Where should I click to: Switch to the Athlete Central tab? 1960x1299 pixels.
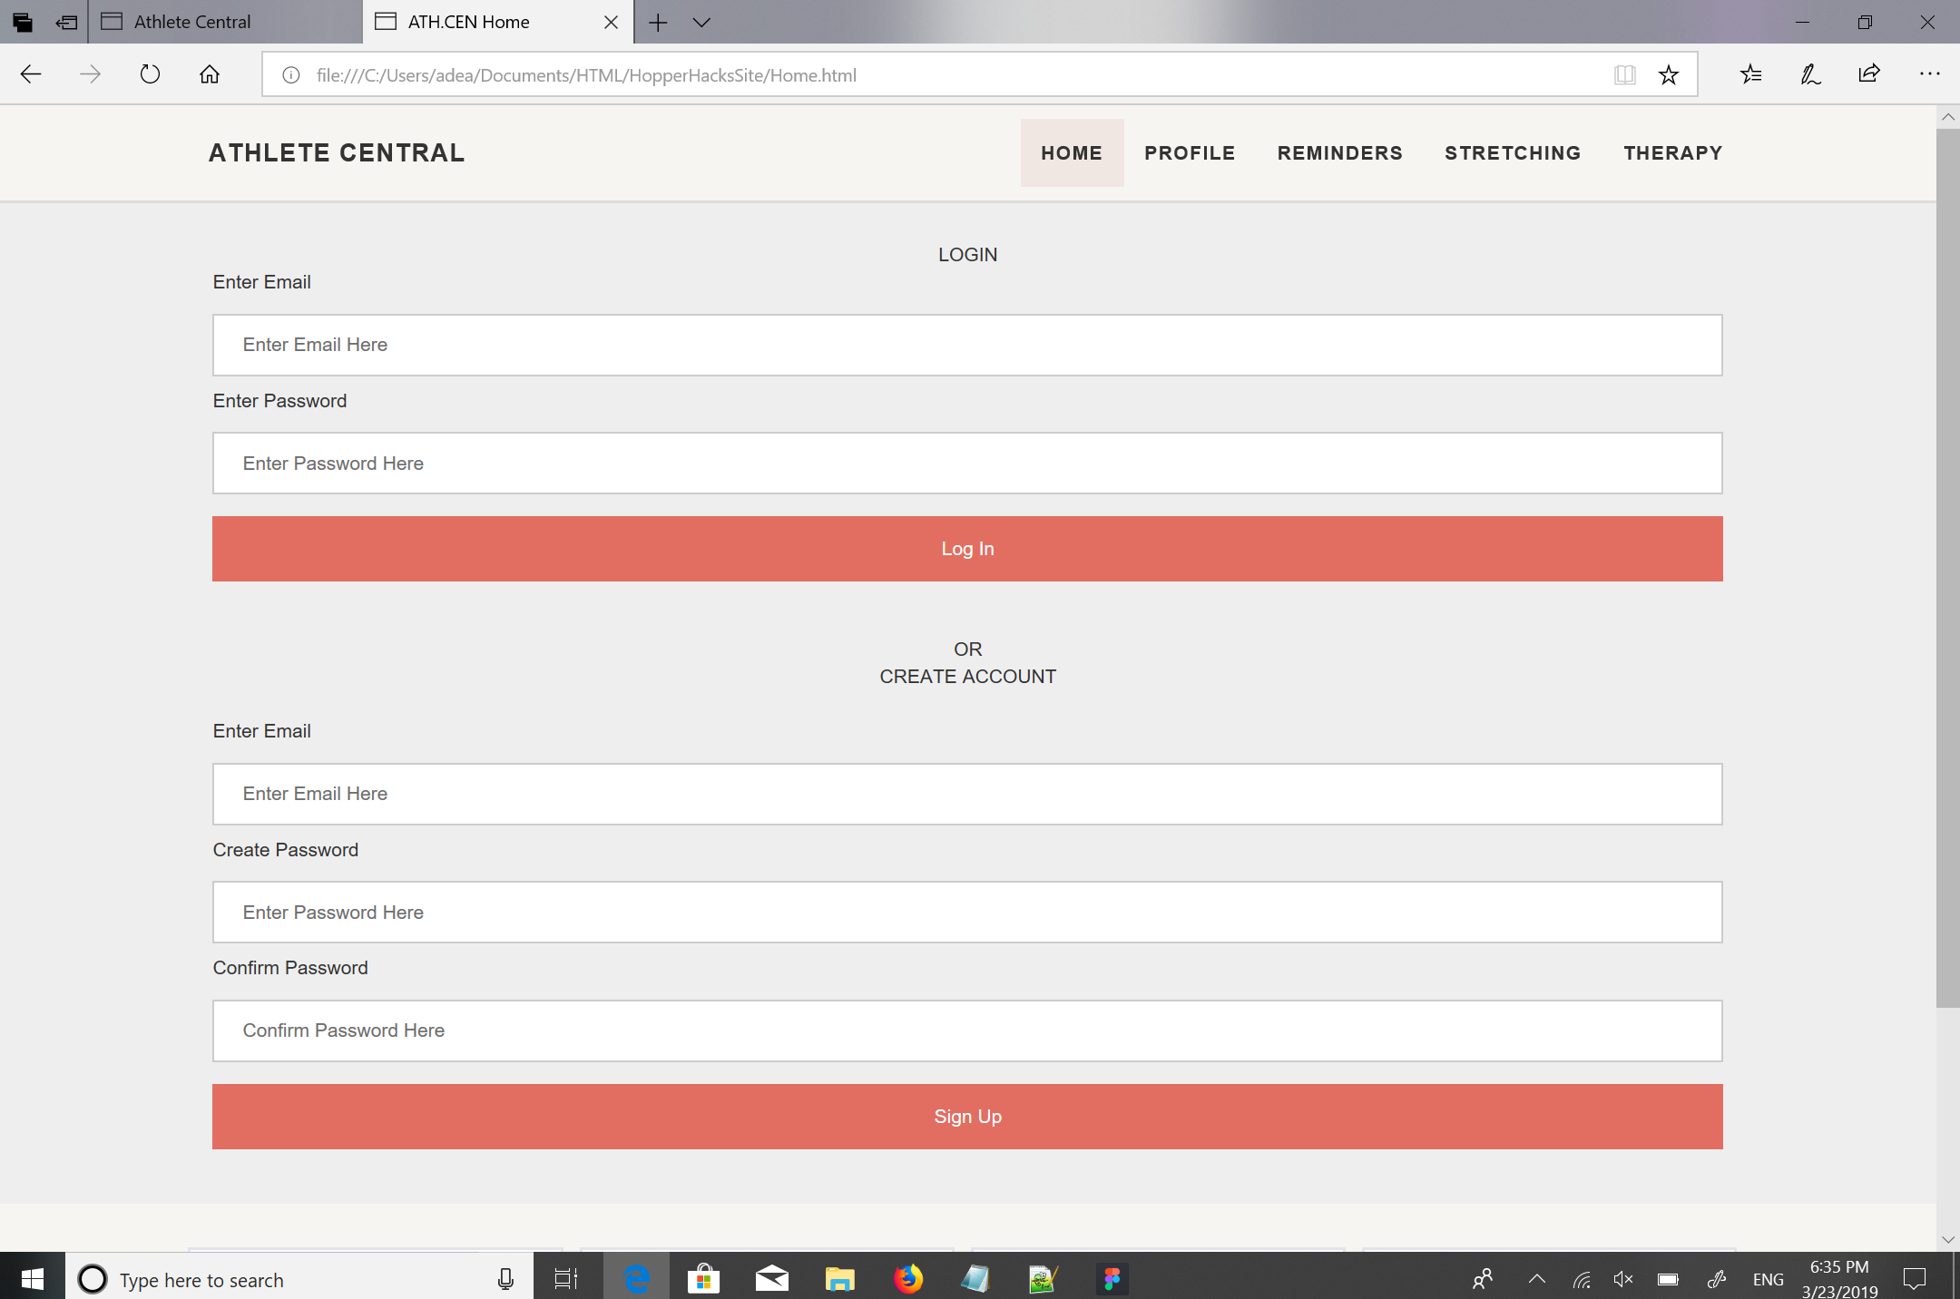click(x=192, y=22)
